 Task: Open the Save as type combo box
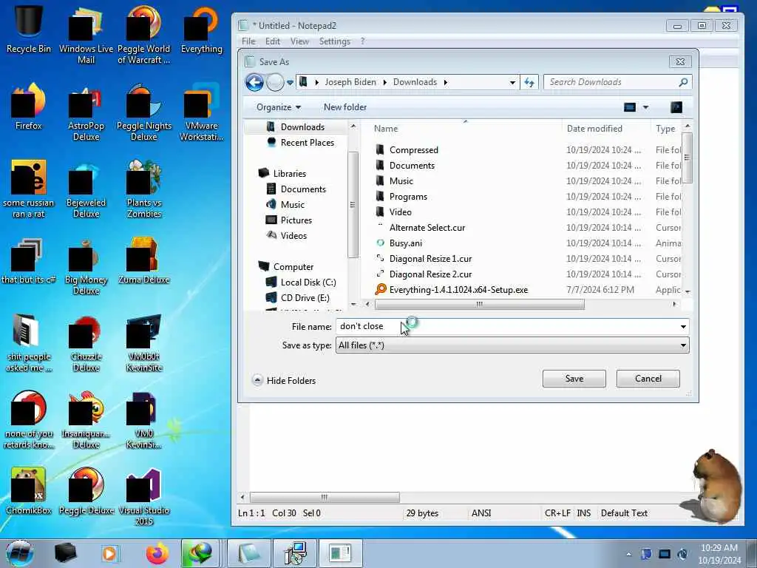tap(512, 345)
